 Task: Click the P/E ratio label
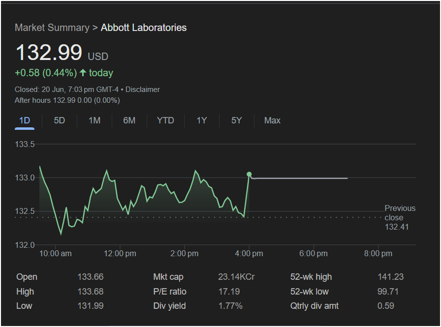pos(170,291)
